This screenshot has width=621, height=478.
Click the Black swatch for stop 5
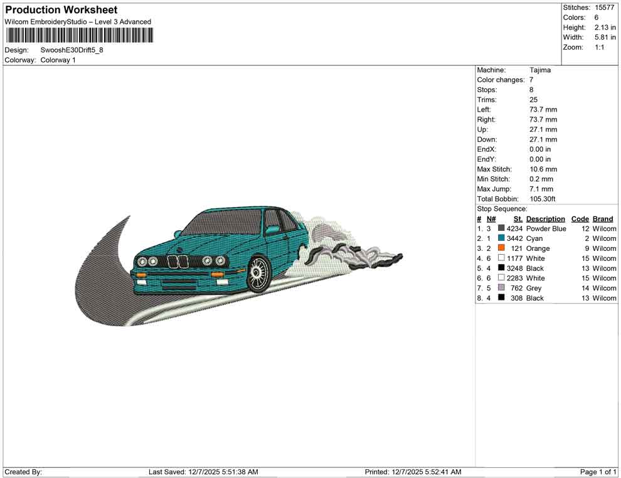point(501,268)
